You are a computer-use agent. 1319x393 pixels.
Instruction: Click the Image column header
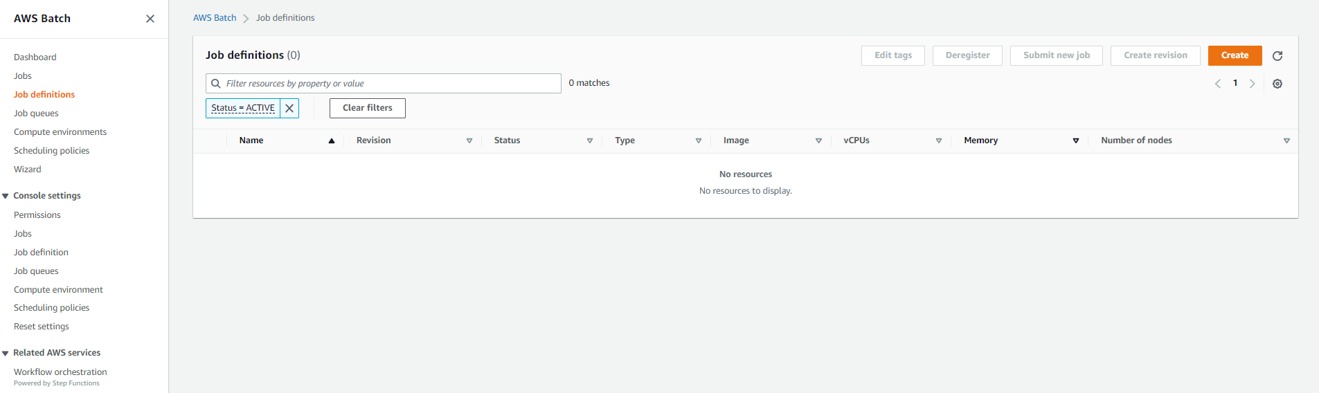coord(736,140)
